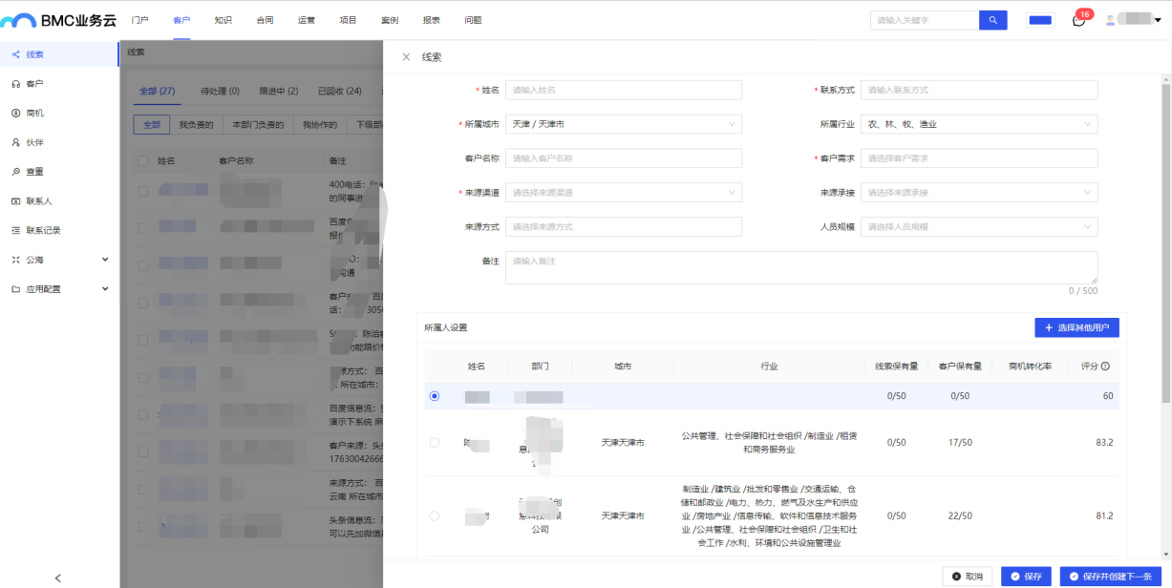Select the owner radio with score 83.2
The image size is (1172, 588).
coord(435,443)
